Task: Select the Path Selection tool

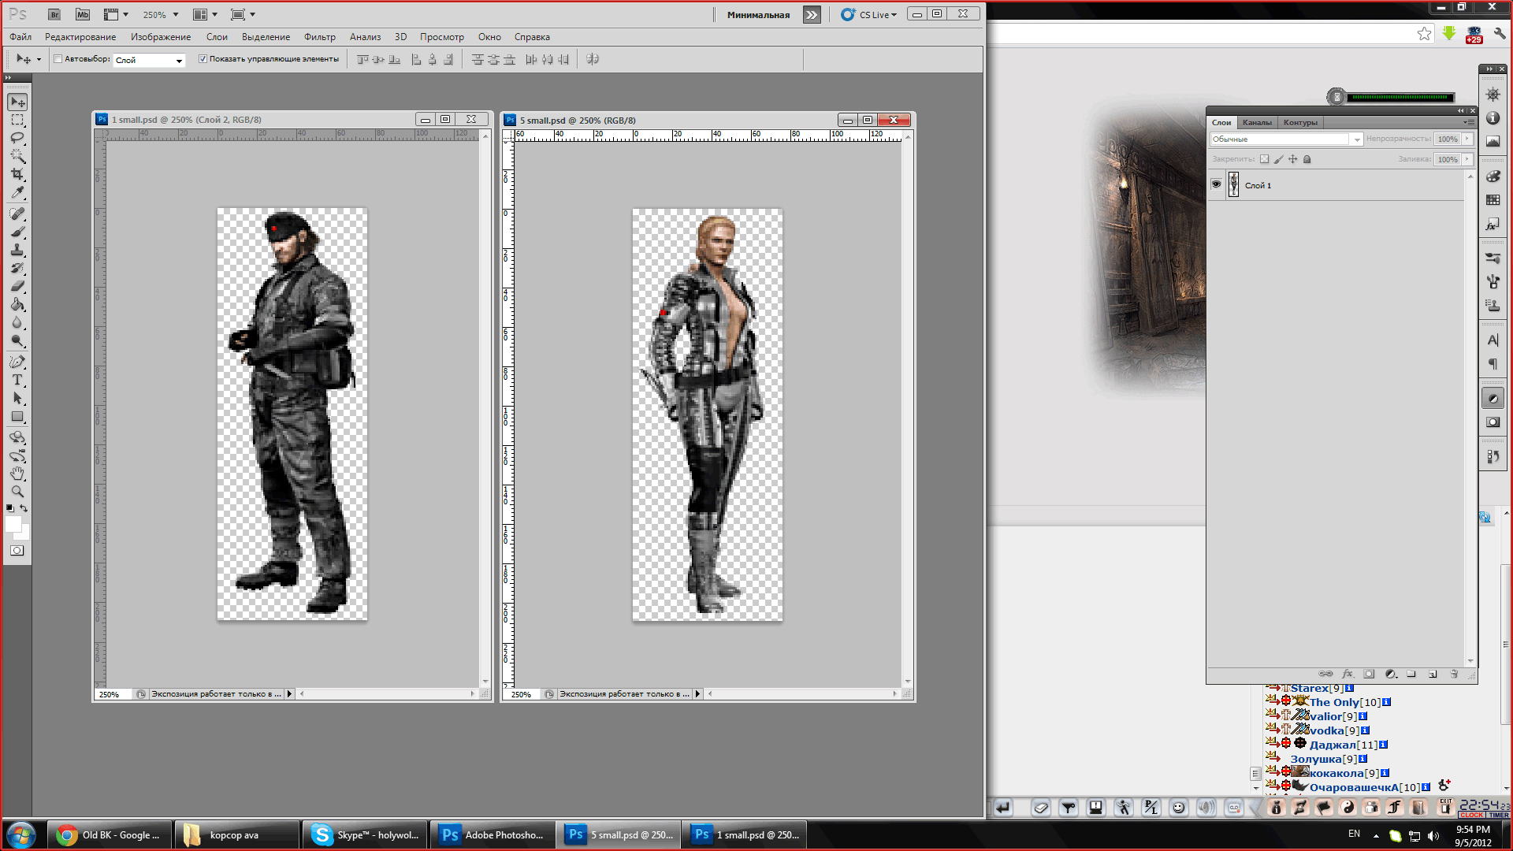Action: 17,398
